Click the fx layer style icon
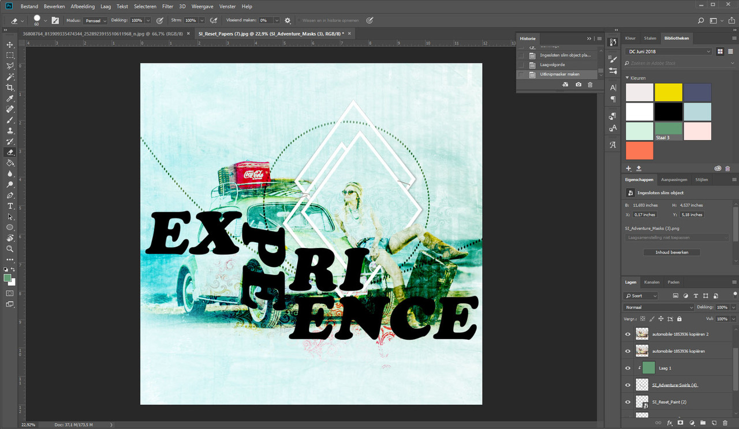The height and width of the screenshot is (429, 739). pyautogui.click(x=670, y=423)
